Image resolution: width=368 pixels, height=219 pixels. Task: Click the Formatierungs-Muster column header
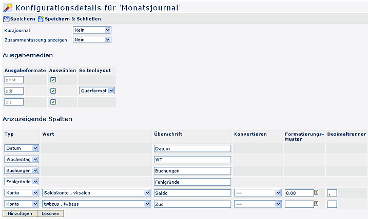pos(304,137)
